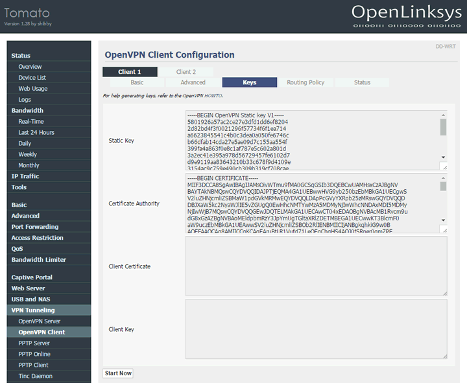The image size is (467, 383).
Task: Open the Basic configuration tab
Action: click(137, 82)
